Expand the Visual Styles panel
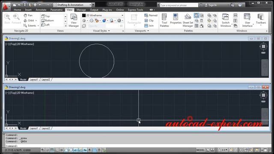This screenshot has height=154, width=274. pos(101,31)
